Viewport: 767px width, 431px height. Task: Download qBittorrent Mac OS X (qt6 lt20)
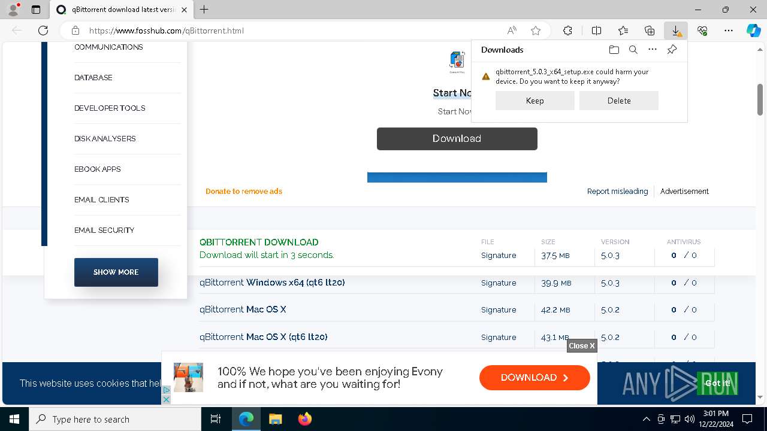264,337
